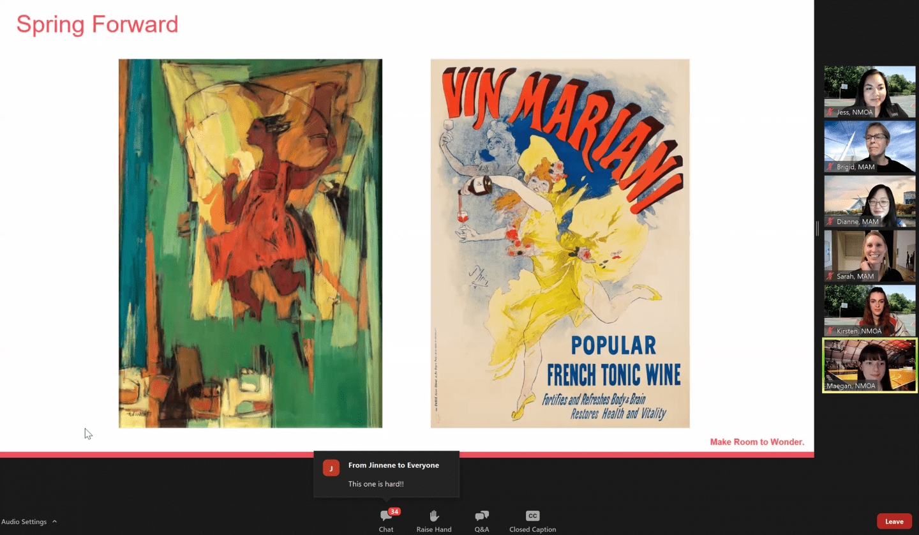Open the Chat panel with 34 unread messages

tap(386, 520)
